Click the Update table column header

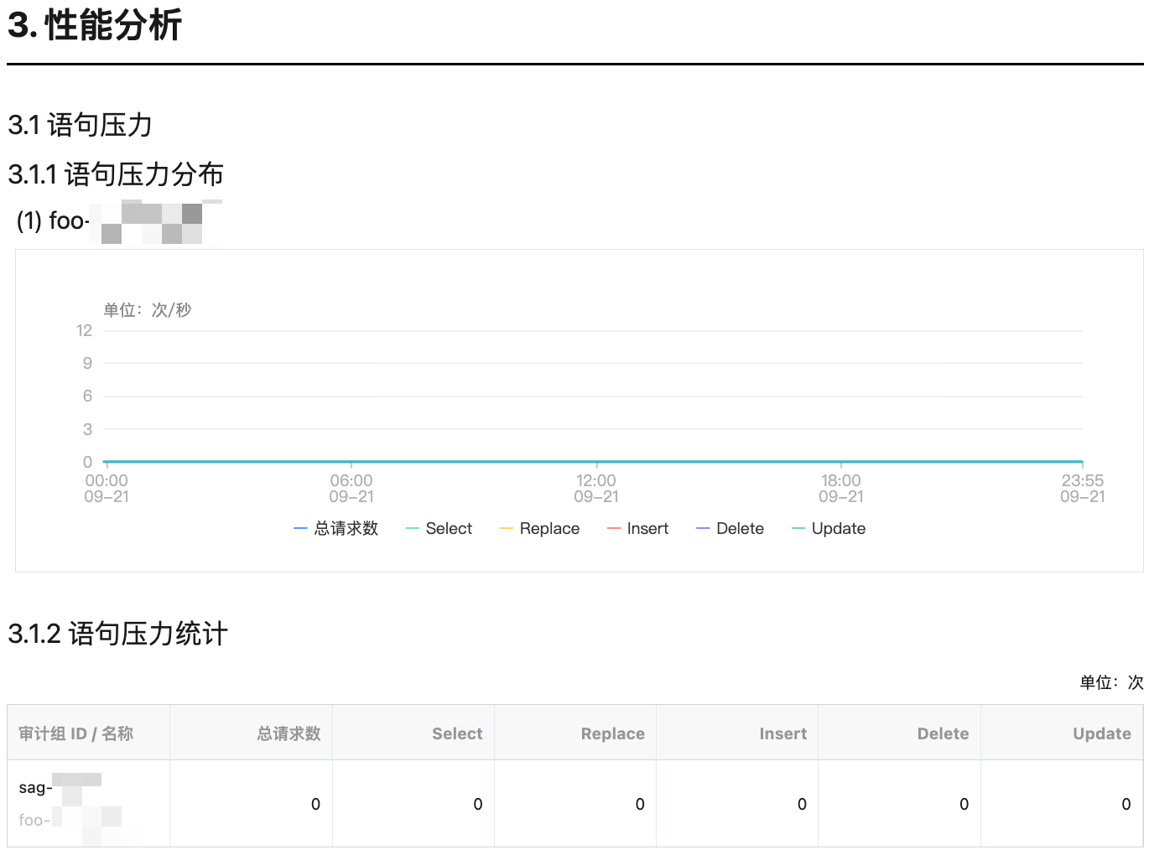coord(1101,734)
